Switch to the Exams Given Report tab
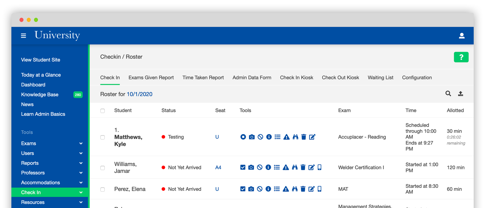 tap(151, 78)
